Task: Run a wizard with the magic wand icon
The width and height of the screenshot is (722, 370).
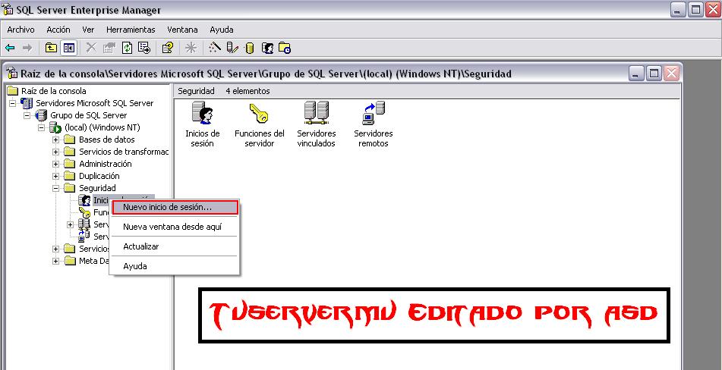Action: click(215, 48)
